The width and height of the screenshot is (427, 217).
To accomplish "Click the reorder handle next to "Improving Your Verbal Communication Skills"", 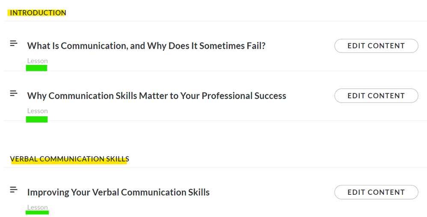I will [14, 190].
